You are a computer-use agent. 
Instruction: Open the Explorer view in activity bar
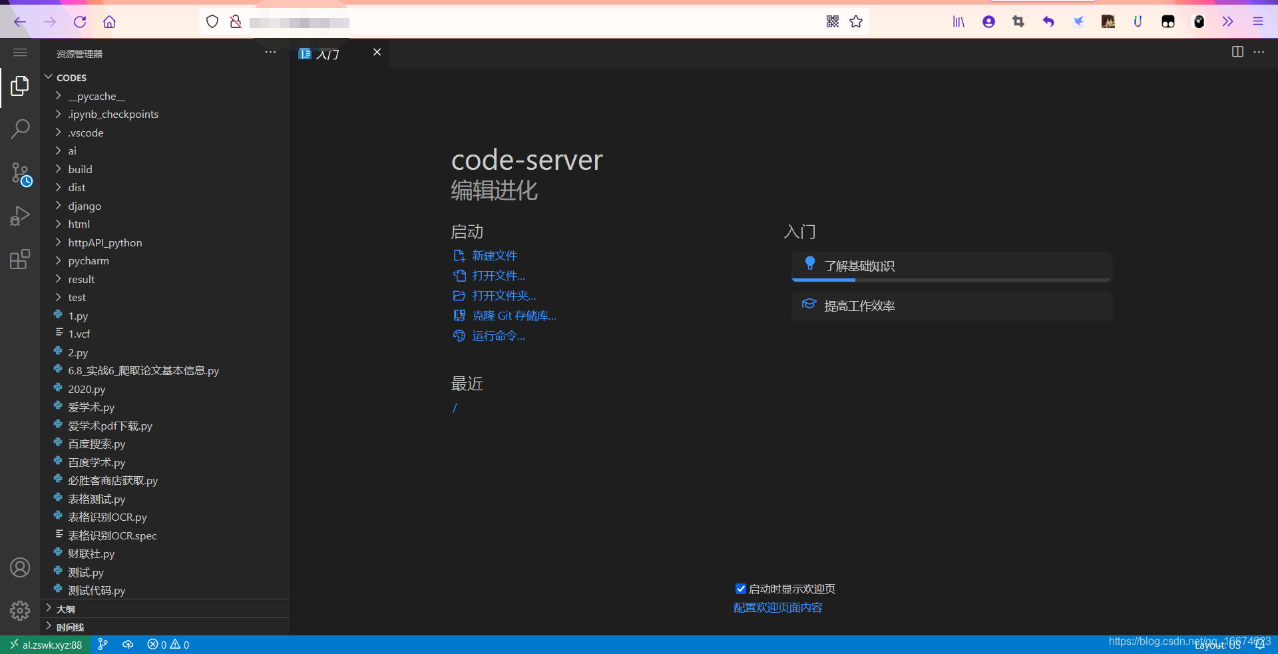[x=20, y=86]
